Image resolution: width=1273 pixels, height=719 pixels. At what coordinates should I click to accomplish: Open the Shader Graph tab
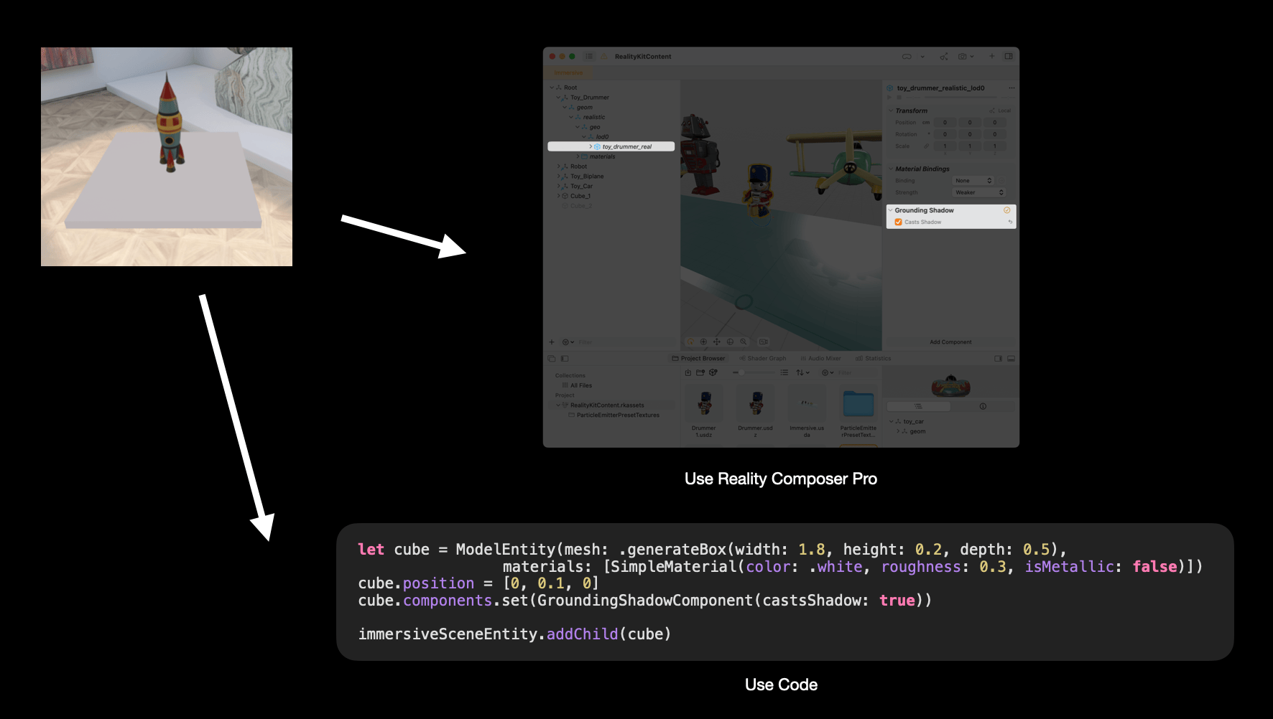tap(762, 359)
